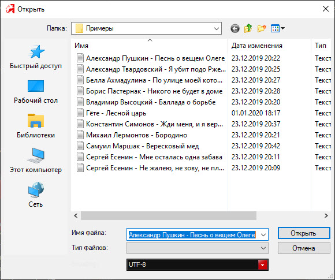The width and height of the screenshot is (335, 280).
Task: Sort by Дата изменения column
Action: [257, 46]
